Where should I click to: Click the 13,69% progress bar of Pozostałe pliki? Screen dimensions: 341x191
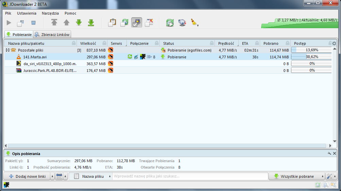[x=311, y=50]
